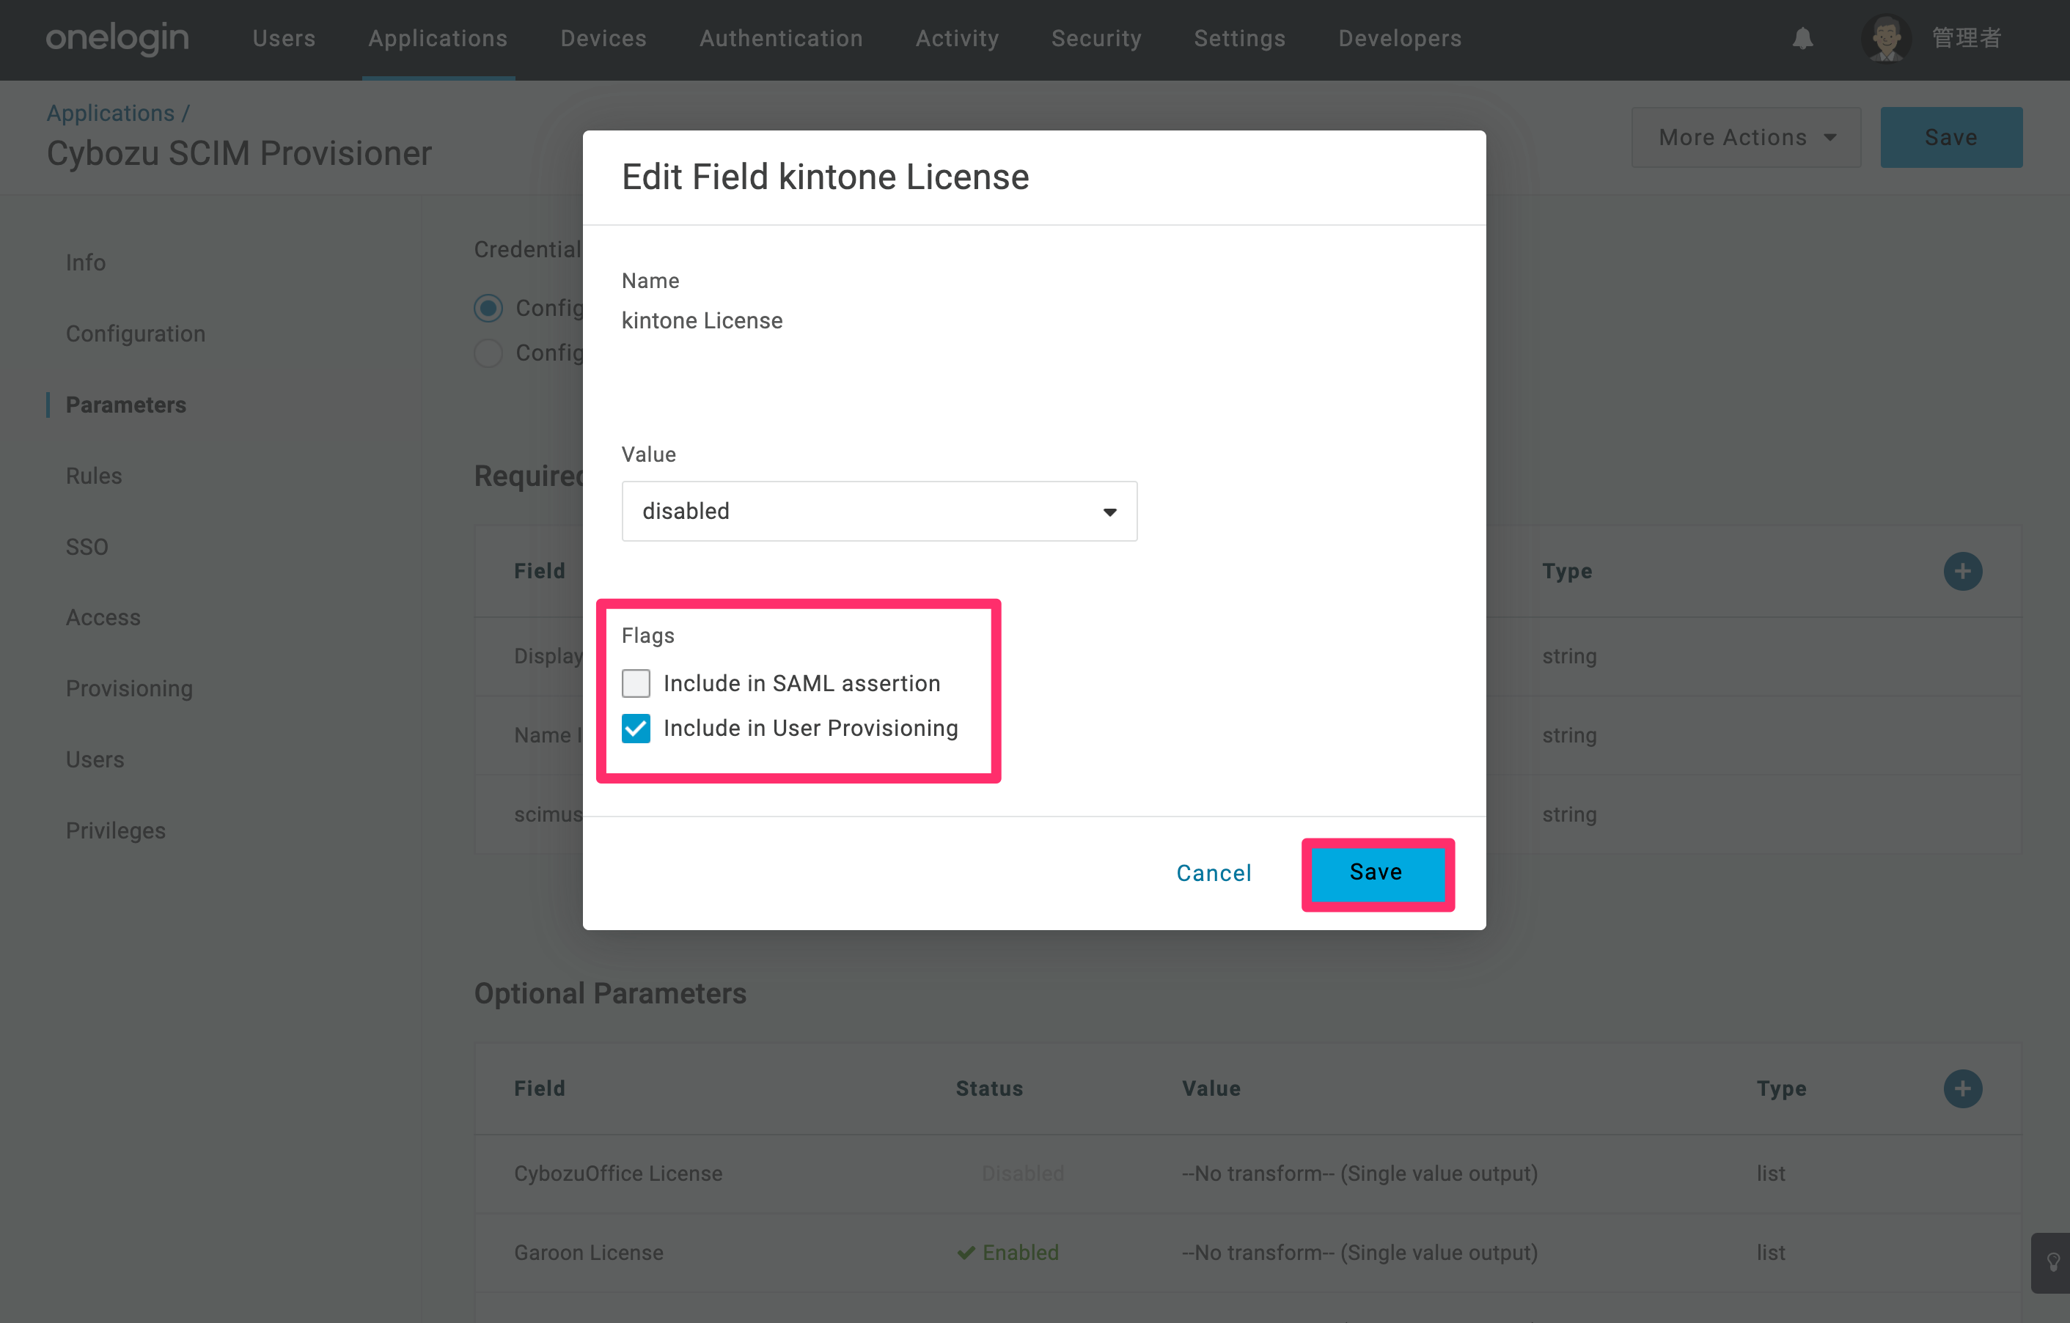
Task: Open the Applications top menu
Action: 438,39
